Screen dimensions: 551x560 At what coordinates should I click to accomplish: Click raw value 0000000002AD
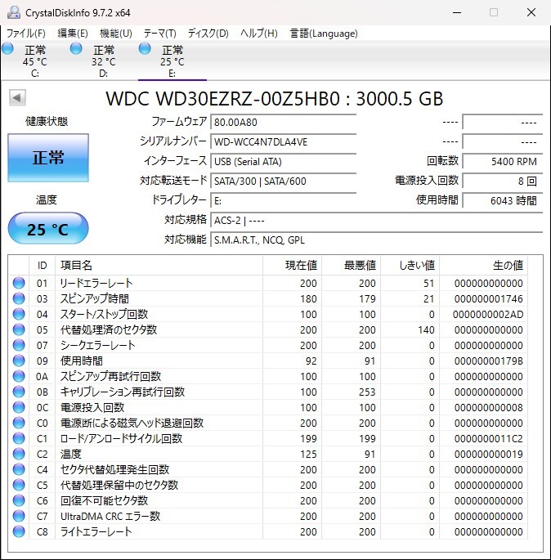(488, 314)
